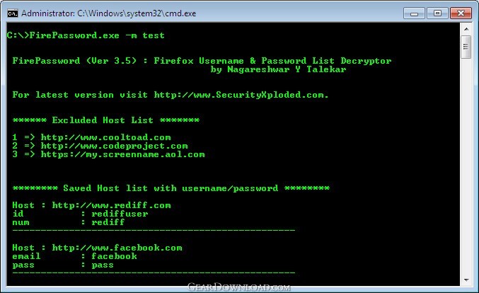Minimize the command prompt window

coord(414,13)
